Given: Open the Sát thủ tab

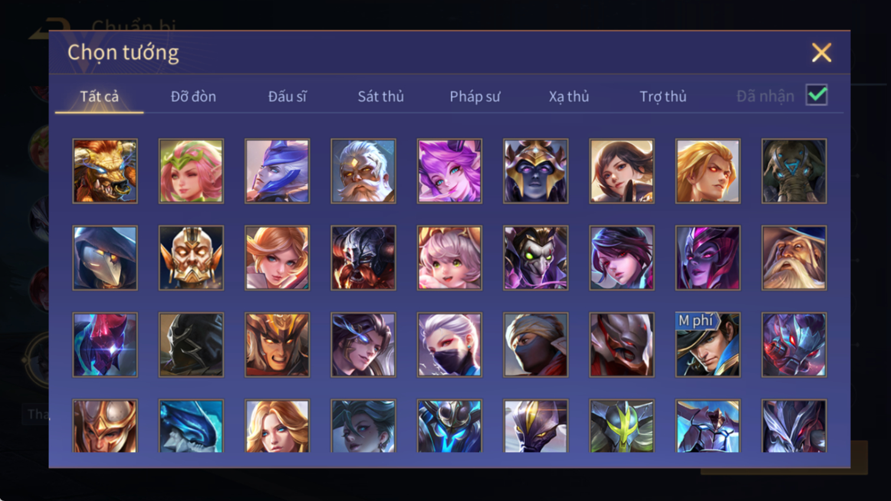Looking at the screenshot, I should pyautogui.click(x=381, y=96).
